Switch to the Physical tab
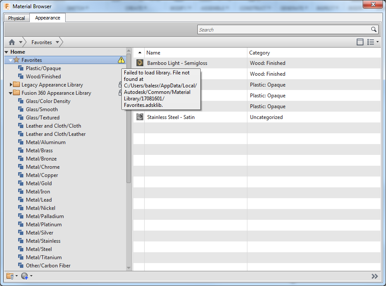 point(16,18)
